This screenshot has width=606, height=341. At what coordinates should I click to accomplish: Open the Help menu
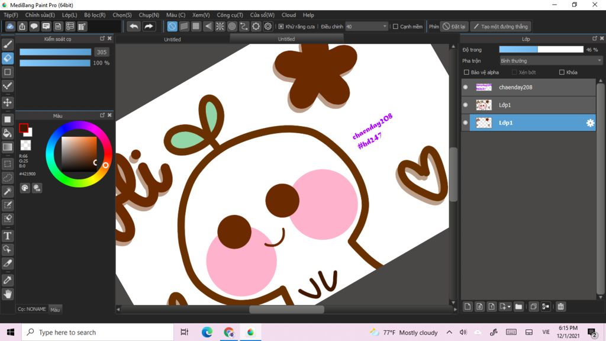[x=308, y=15]
